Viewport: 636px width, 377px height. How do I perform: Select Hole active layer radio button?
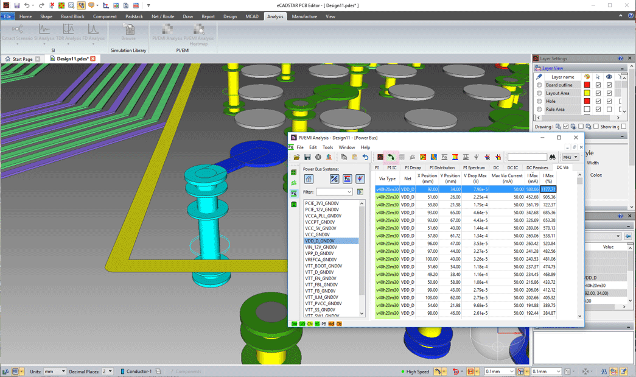539,101
